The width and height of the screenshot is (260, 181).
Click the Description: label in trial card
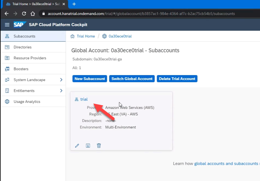point(92,121)
